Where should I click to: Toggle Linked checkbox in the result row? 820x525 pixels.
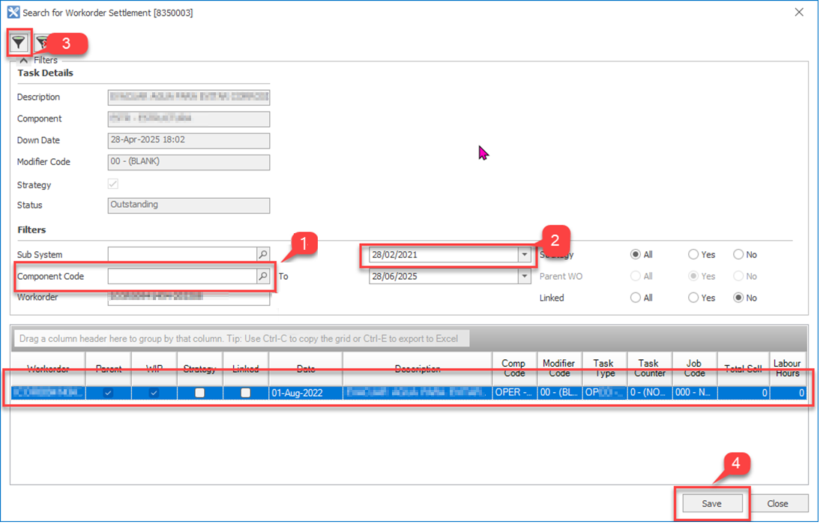[x=245, y=392]
